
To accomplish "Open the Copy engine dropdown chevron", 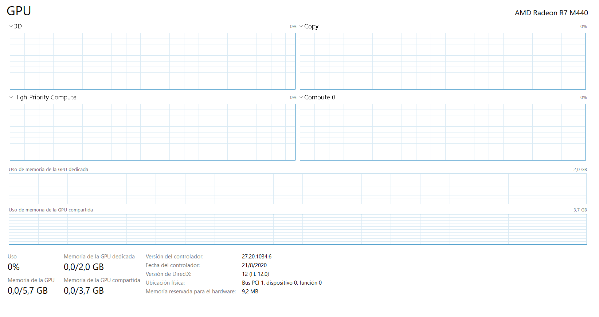I will coord(301,26).
